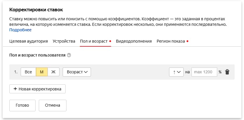Select the Все gender option

[x=28, y=72]
